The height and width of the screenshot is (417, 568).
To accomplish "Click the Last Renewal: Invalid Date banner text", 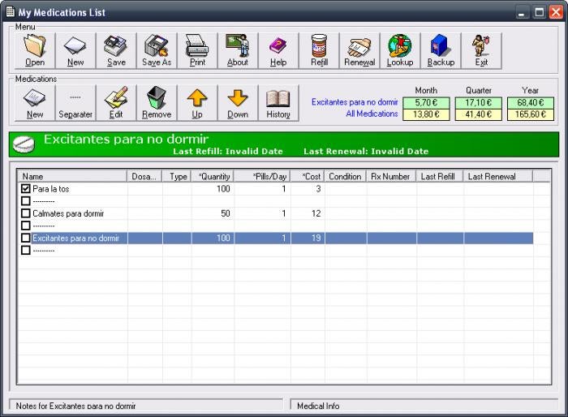I will point(366,152).
